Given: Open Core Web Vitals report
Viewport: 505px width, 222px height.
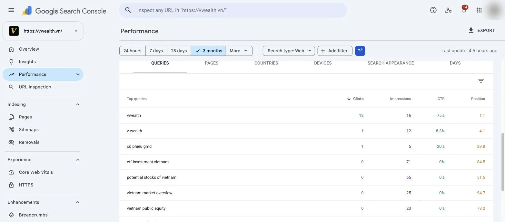Looking at the screenshot, I should coord(43,172).
